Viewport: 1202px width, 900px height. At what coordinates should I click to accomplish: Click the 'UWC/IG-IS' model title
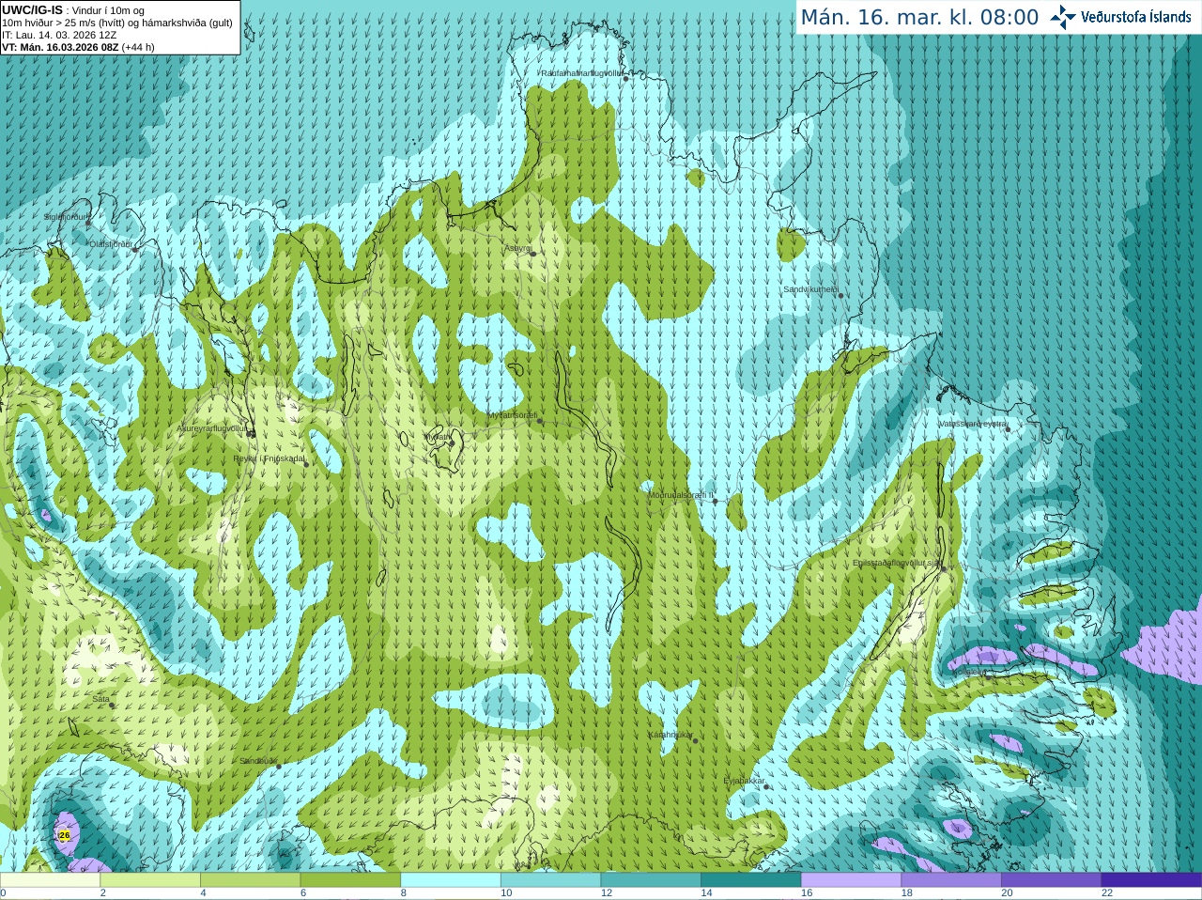33,10
